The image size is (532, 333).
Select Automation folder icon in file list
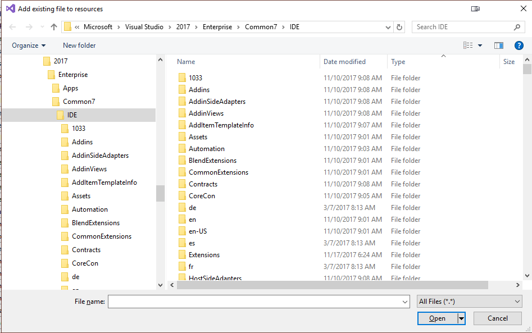tap(182, 148)
